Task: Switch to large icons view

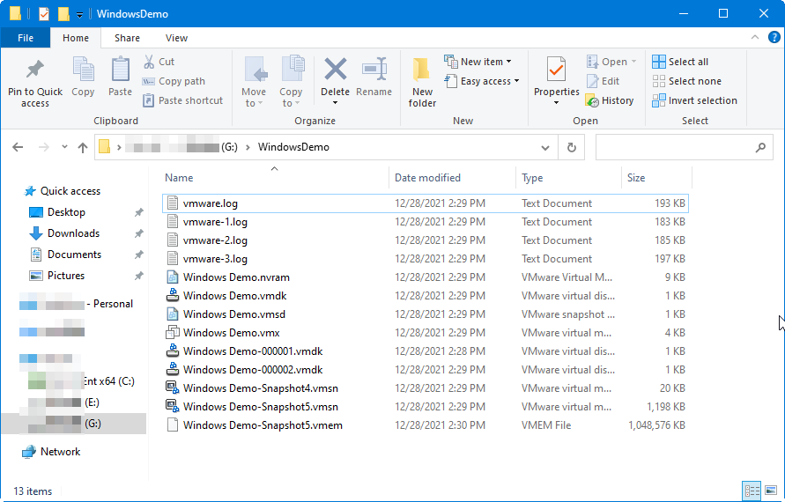Action: [x=771, y=491]
